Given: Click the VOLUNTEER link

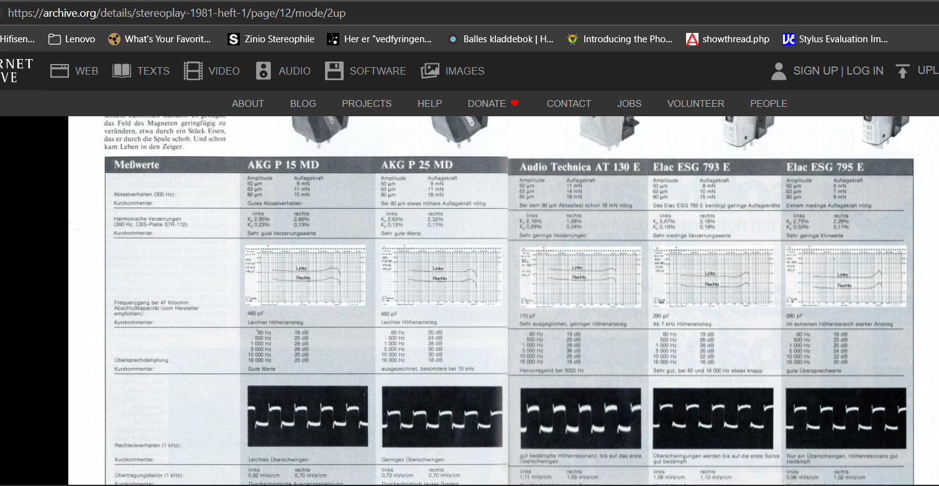Looking at the screenshot, I should click(695, 104).
